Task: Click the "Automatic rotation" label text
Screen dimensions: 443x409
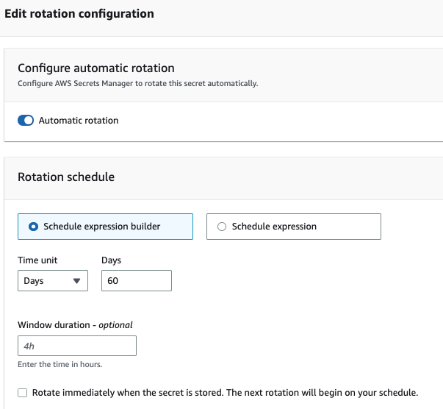Action: click(x=79, y=121)
